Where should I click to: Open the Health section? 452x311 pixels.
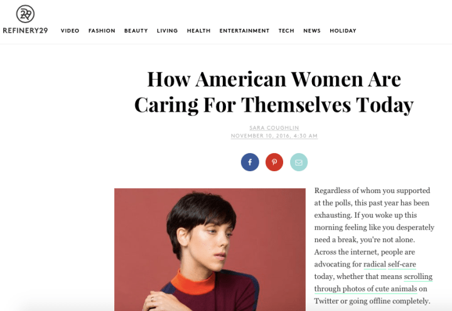(x=198, y=31)
